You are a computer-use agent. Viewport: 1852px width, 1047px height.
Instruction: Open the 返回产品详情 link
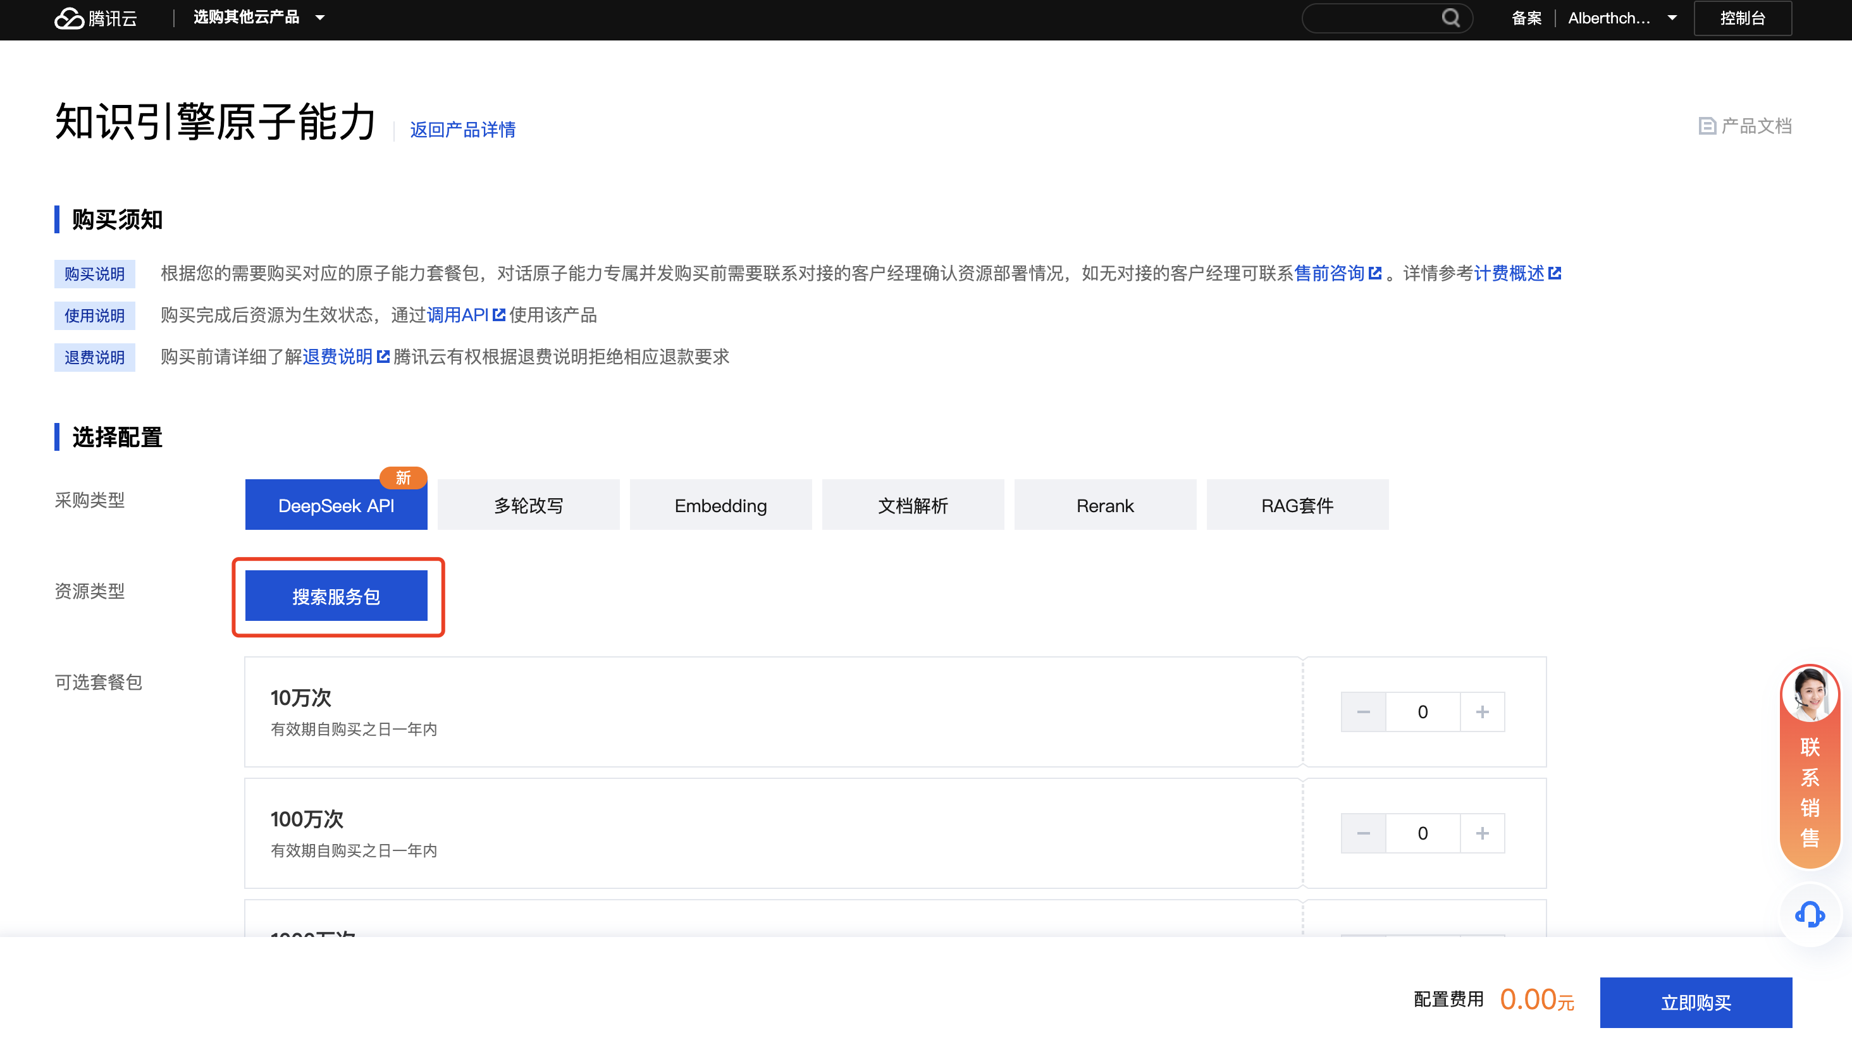(x=462, y=130)
